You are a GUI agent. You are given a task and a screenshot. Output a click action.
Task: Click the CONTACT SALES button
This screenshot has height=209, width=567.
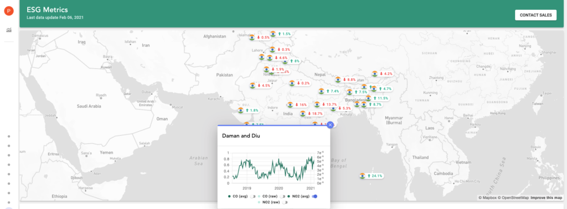point(535,15)
